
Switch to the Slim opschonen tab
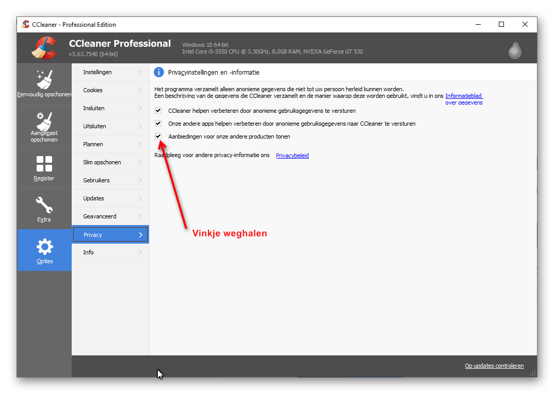[x=110, y=162]
